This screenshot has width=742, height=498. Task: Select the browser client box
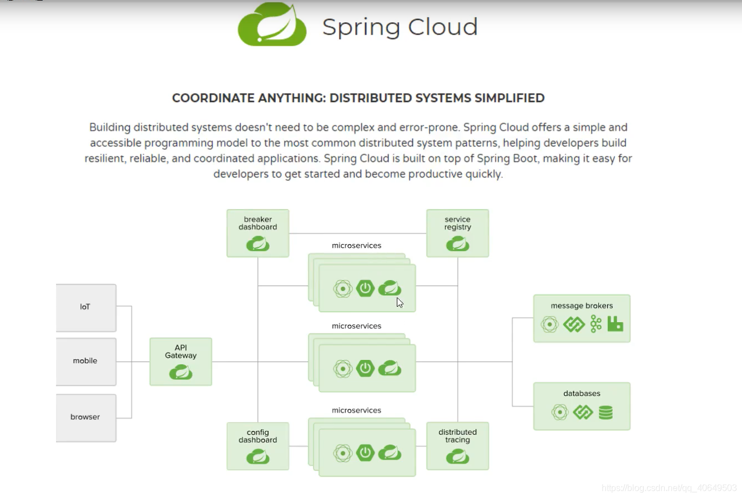coord(86,418)
